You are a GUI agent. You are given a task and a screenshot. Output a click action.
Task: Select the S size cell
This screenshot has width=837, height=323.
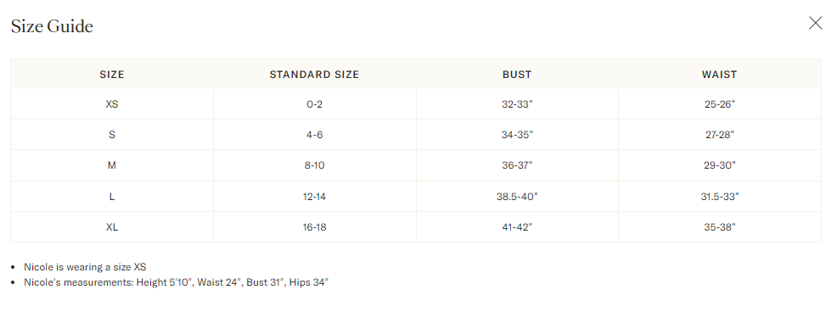[x=112, y=135]
